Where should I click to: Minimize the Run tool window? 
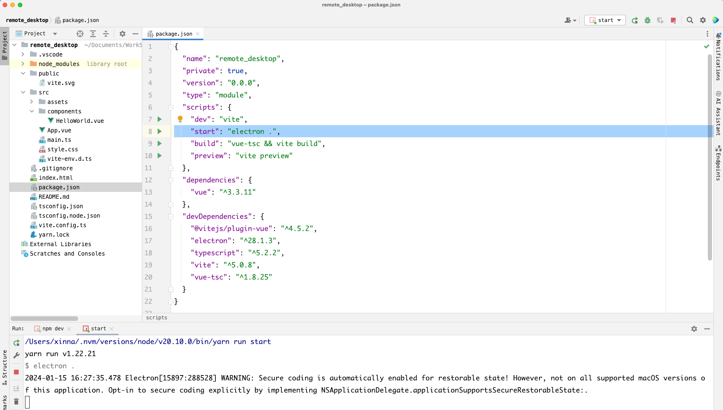click(x=707, y=329)
